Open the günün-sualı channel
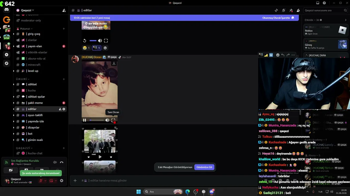This screenshot has height=196, width=350. point(40,140)
